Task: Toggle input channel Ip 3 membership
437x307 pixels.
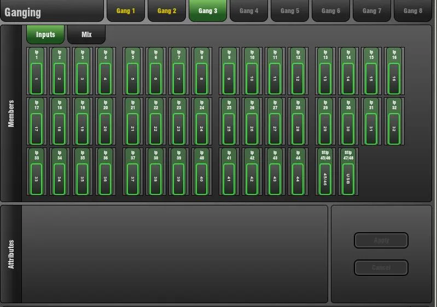Action: click(x=83, y=71)
